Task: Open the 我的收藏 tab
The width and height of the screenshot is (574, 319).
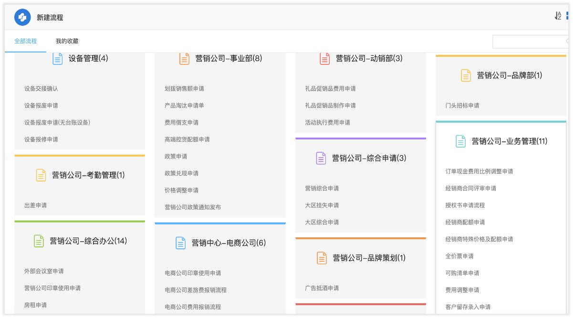Action: (67, 42)
